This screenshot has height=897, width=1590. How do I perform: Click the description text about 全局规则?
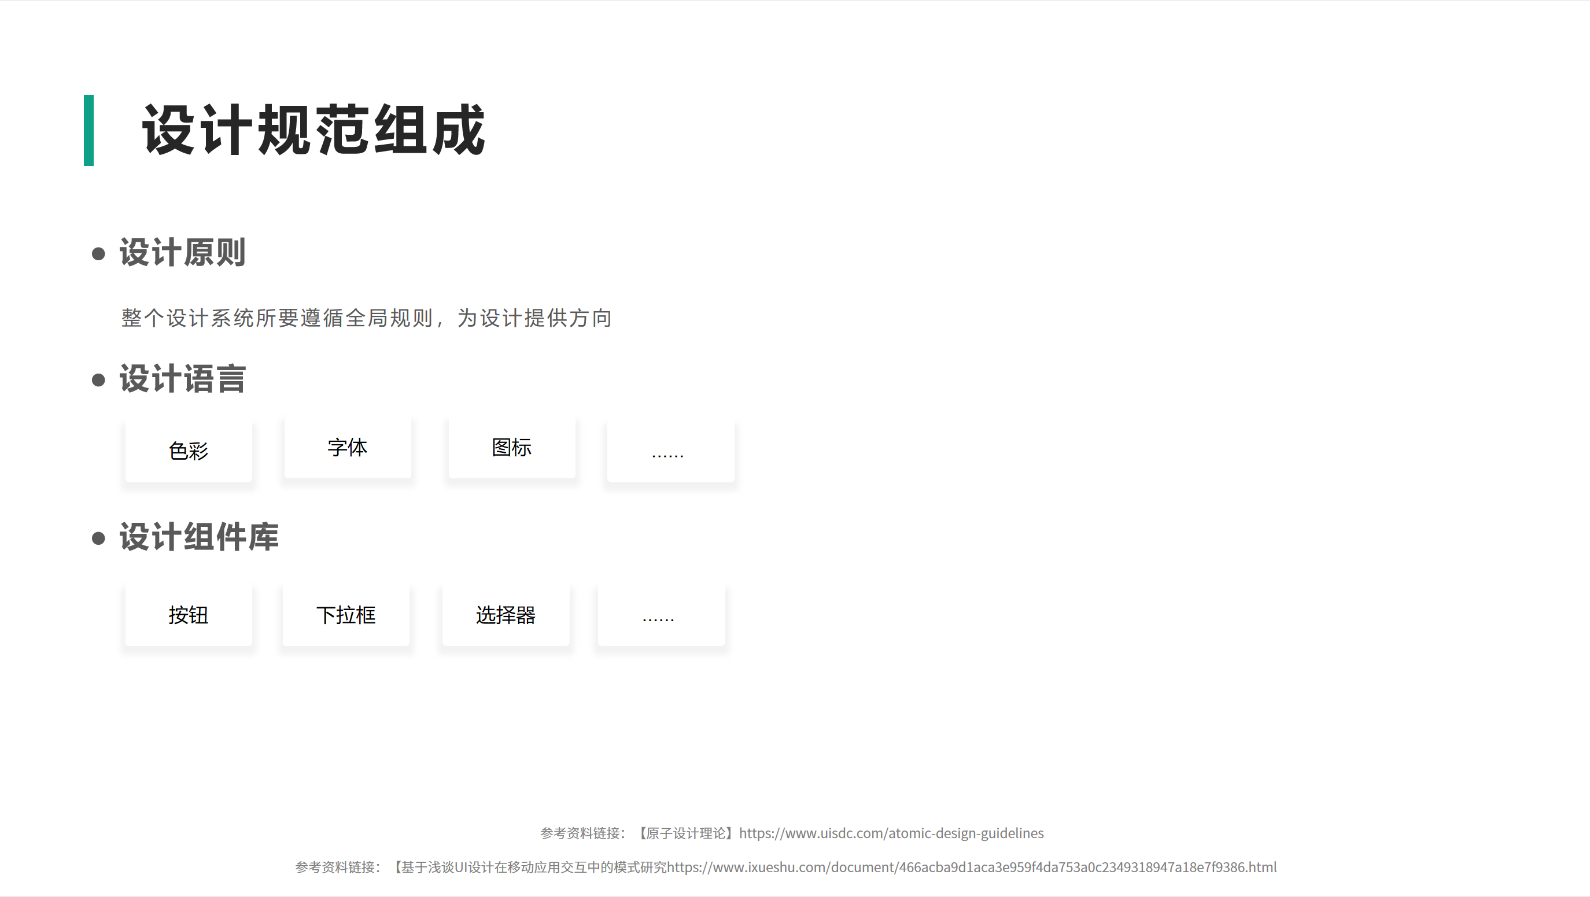(366, 318)
